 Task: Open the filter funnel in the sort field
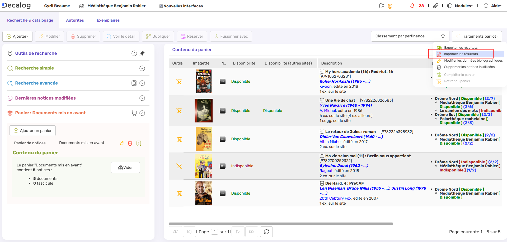click(x=443, y=36)
